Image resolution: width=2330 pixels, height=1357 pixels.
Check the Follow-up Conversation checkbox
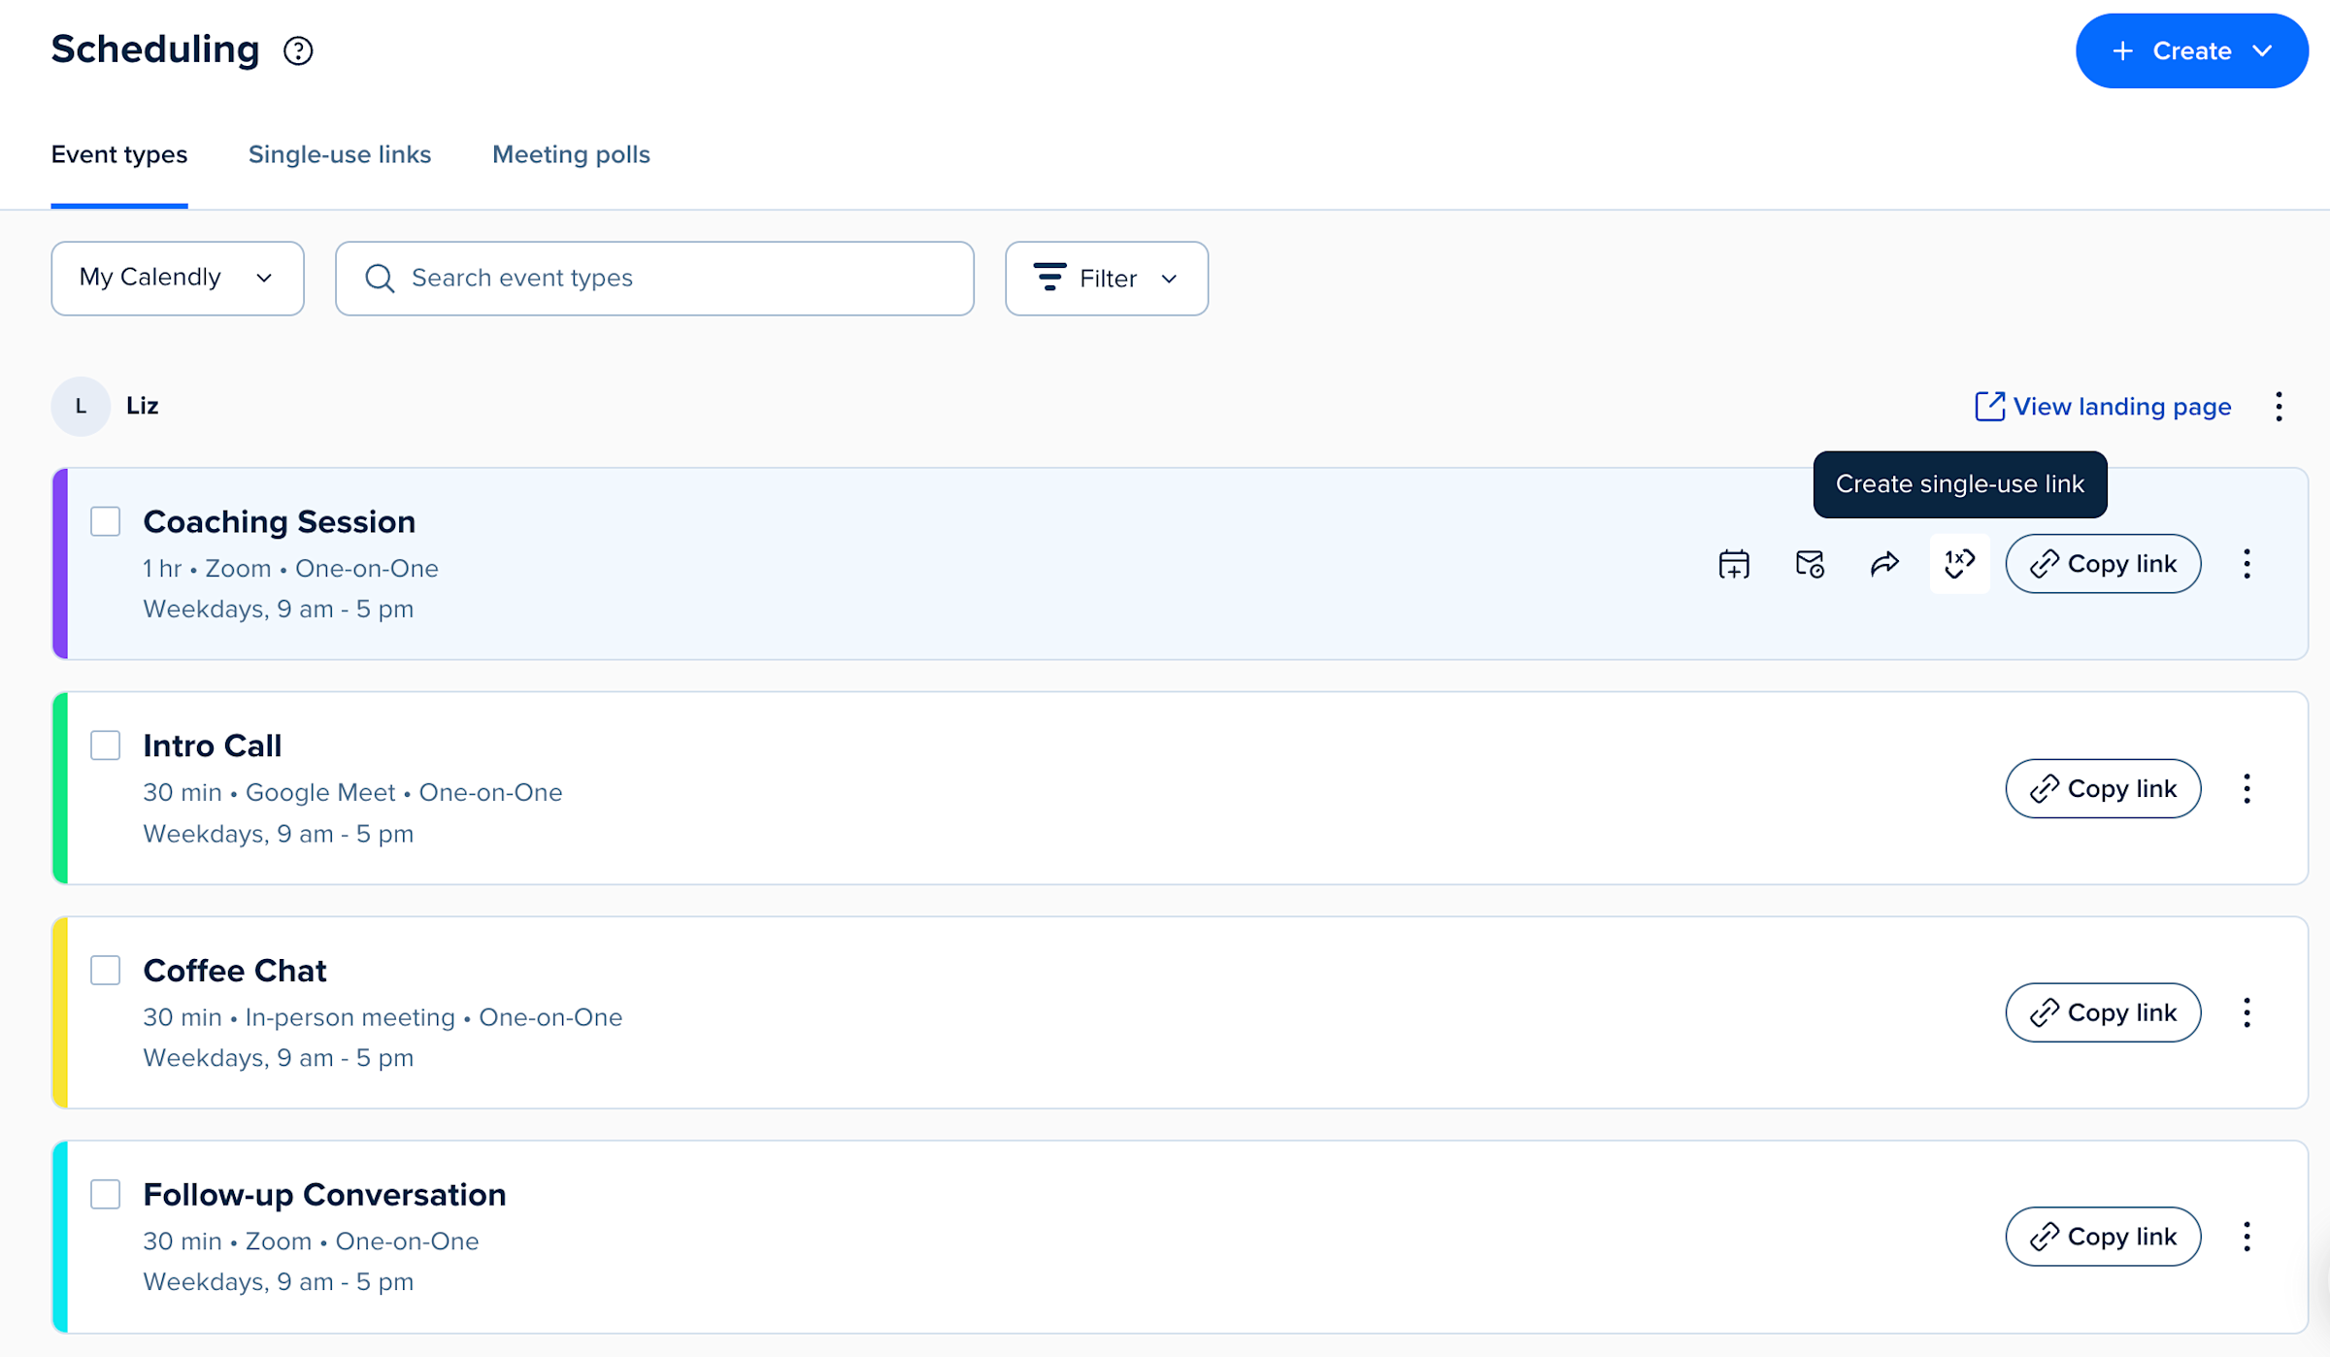click(x=104, y=1194)
